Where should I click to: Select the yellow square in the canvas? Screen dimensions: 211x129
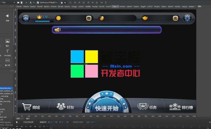point(91,57)
